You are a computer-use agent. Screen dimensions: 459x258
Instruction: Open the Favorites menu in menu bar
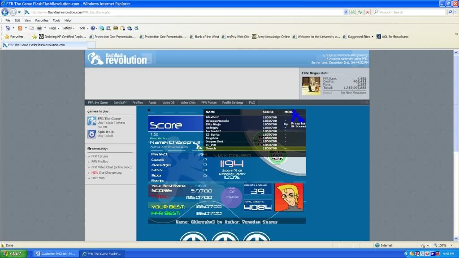[42, 20]
